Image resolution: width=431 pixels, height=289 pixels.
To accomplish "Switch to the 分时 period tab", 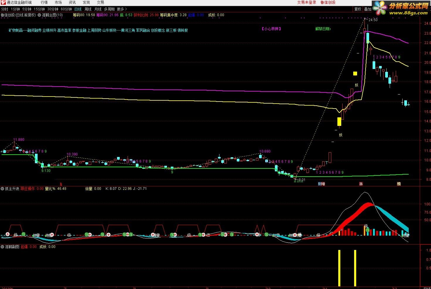I will [x=4, y=9].
